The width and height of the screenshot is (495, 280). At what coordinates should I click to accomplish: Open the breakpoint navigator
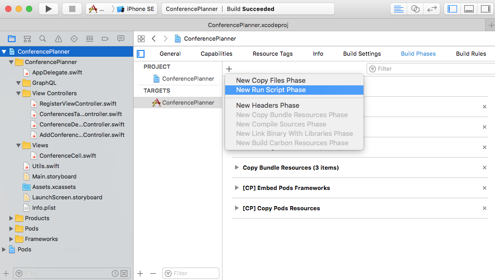tap(105, 39)
